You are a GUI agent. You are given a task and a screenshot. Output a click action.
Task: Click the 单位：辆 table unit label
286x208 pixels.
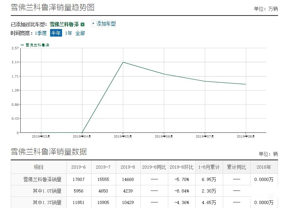point(268,154)
